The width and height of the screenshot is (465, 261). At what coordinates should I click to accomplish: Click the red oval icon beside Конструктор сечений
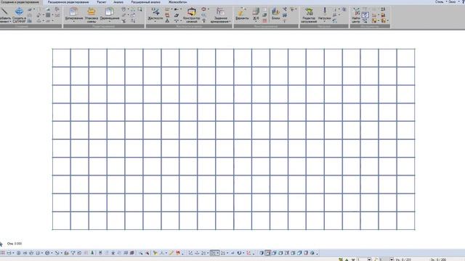(203, 9)
